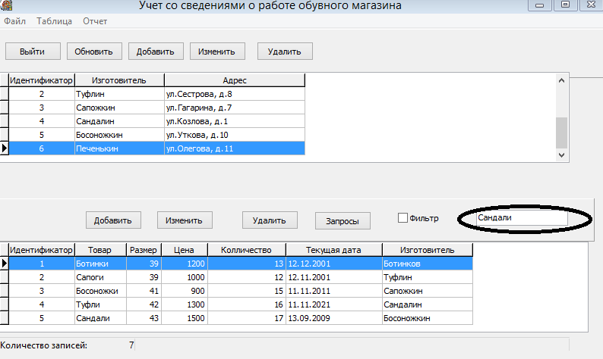The width and height of the screenshot is (603, 359).
Task: Click address ул.Олегова, д.11
Action: pos(235,148)
